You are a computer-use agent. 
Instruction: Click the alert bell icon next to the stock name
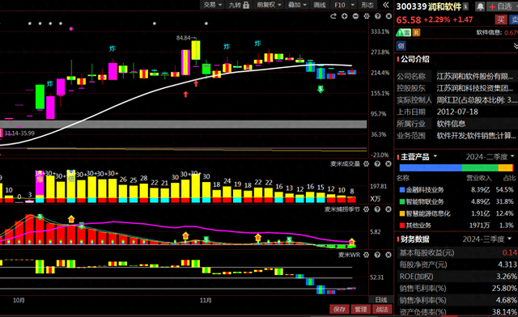[480, 6]
